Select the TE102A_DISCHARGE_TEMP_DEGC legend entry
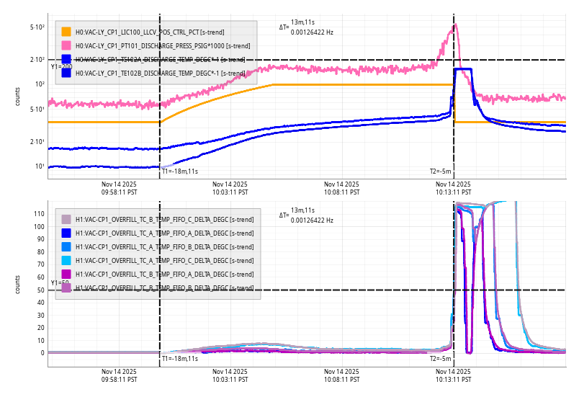Screen dimensions: 579x397 (x=160, y=59)
